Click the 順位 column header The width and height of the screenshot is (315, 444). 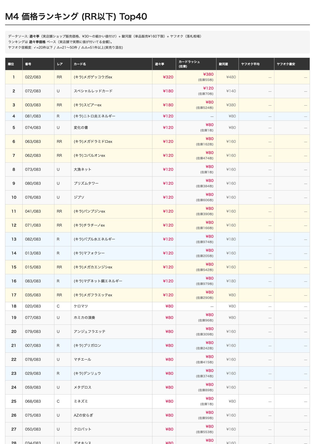pyautogui.click(x=14, y=64)
